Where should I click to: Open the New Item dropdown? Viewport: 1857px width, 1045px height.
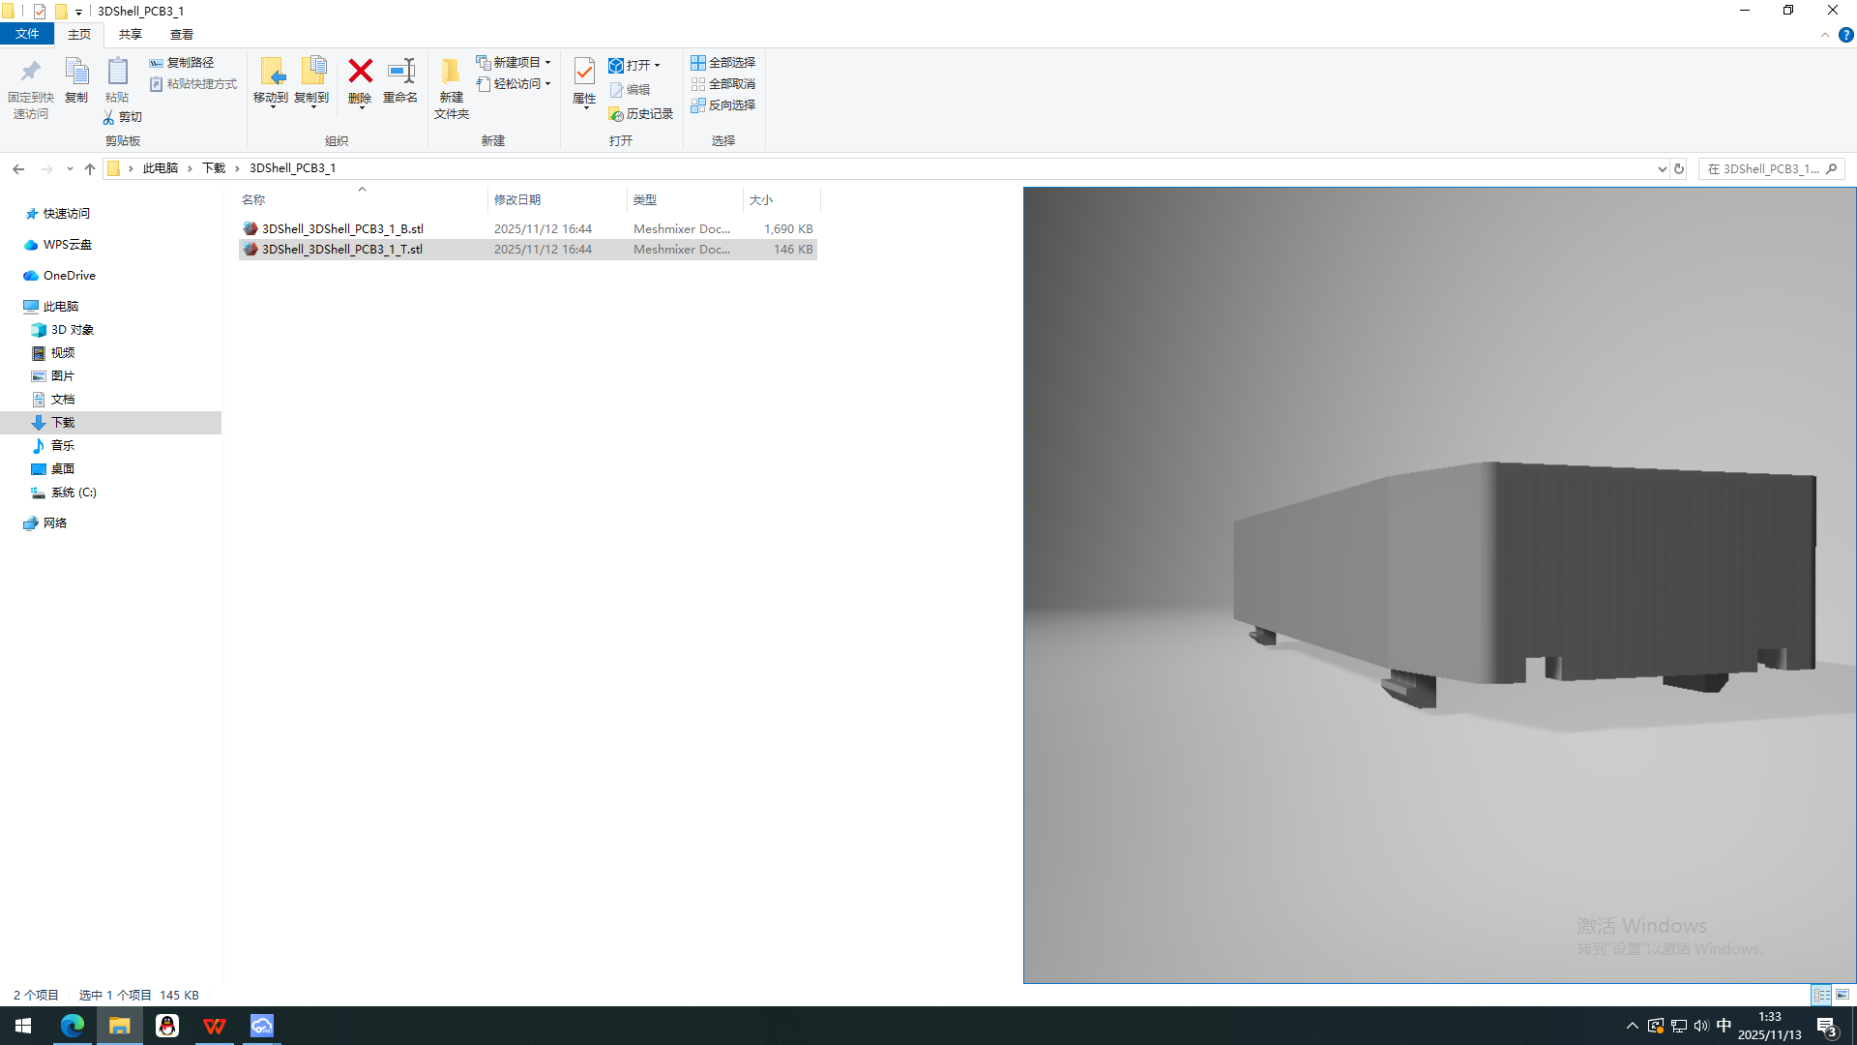pos(514,63)
